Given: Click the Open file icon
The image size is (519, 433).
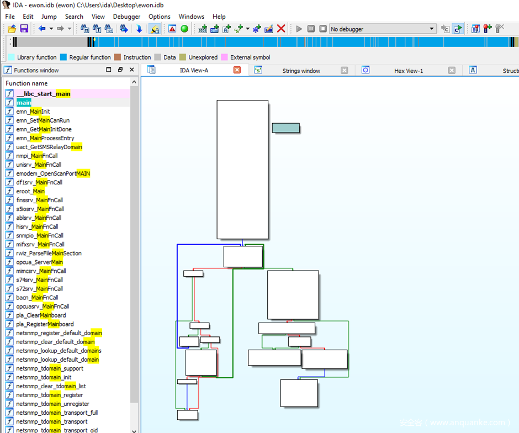Looking at the screenshot, I should 11,29.
